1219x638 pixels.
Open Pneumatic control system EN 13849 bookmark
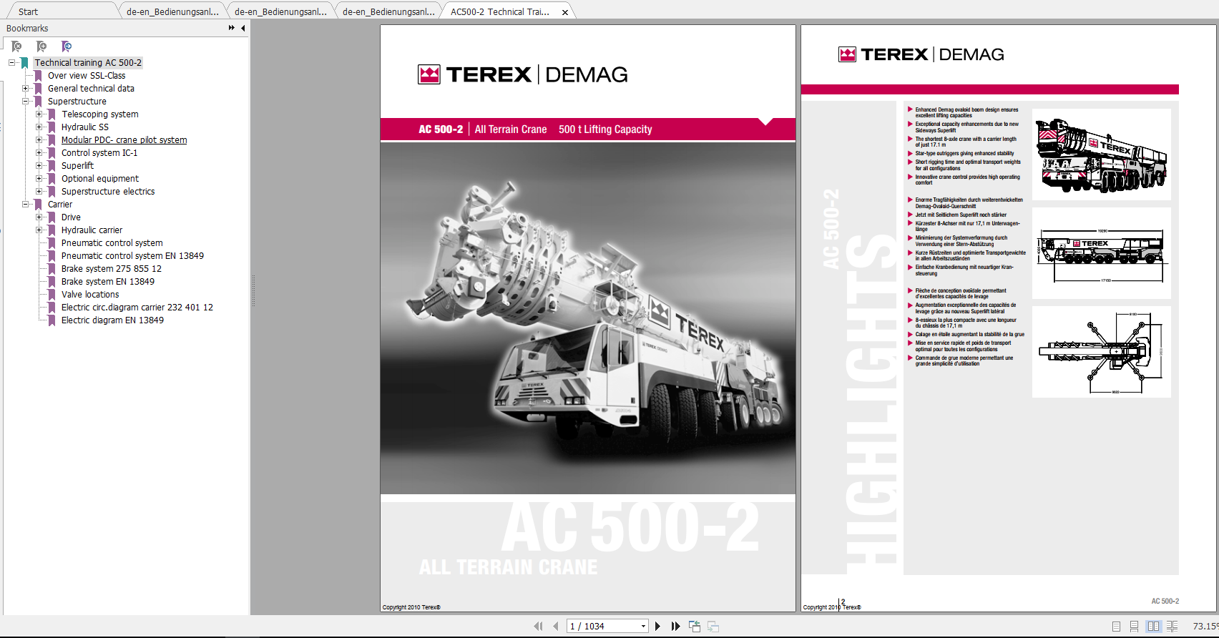click(132, 256)
